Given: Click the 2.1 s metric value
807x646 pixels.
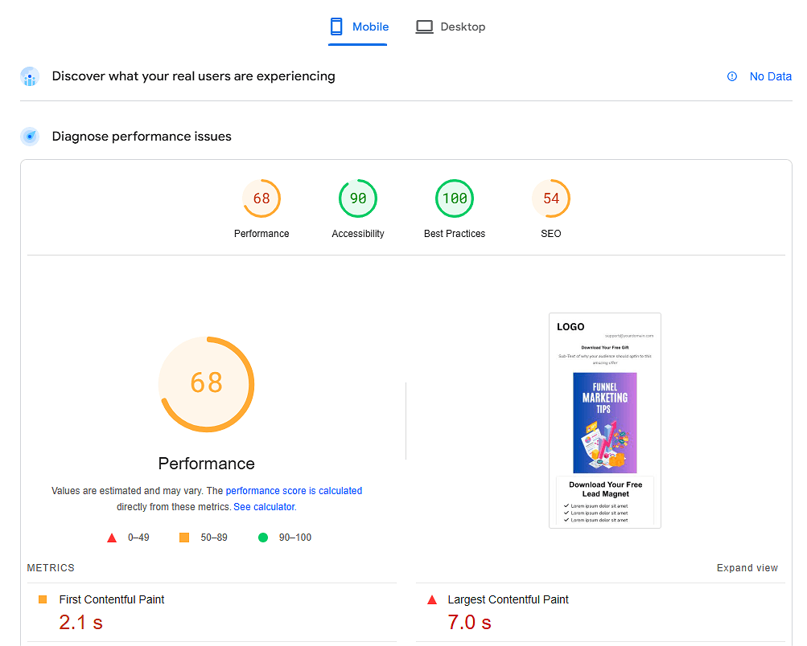Looking at the screenshot, I should [x=80, y=623].
